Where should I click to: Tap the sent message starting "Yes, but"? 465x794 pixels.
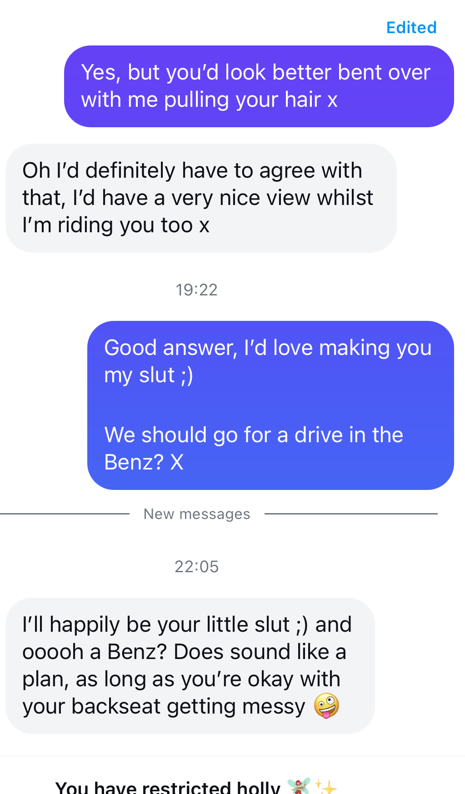(x=259, y=86)
